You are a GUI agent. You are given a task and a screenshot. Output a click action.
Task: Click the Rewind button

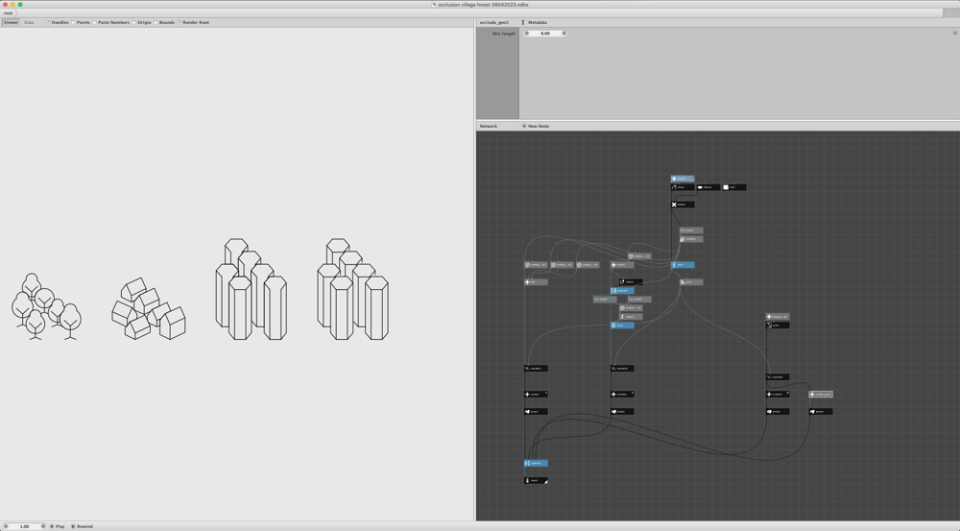tap(82, 526)
